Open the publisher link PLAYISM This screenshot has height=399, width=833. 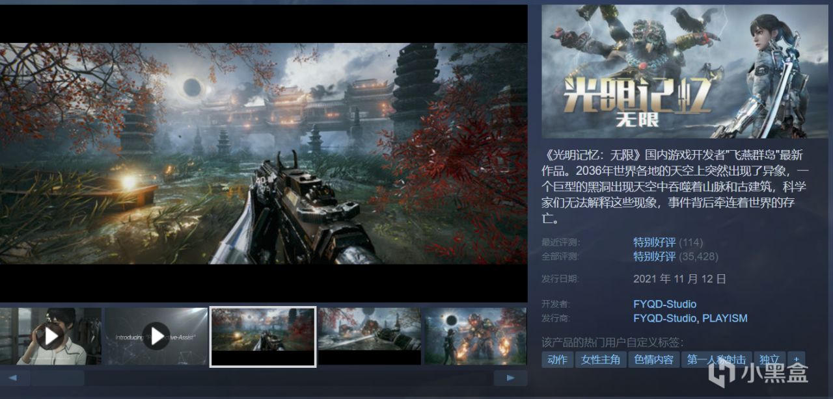pyautogui.click(x=725, y=318)
